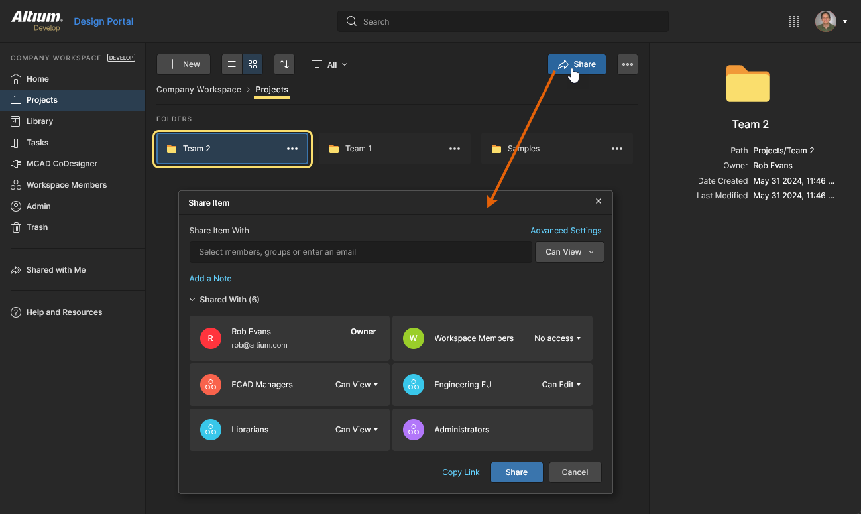This screenshot has height=514, width=861.
Task: Click the Workspace Members avatar icon
Action: pyautogui.click(x=414, y=338)
